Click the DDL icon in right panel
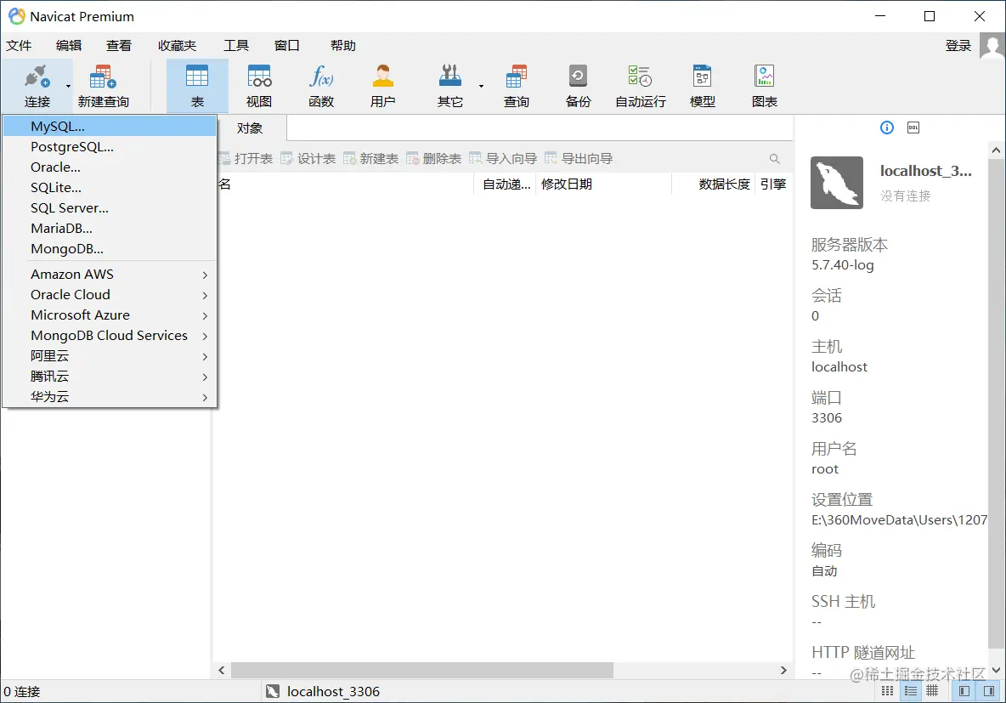The image size is (1006, 703). click(x=913, y=128)
